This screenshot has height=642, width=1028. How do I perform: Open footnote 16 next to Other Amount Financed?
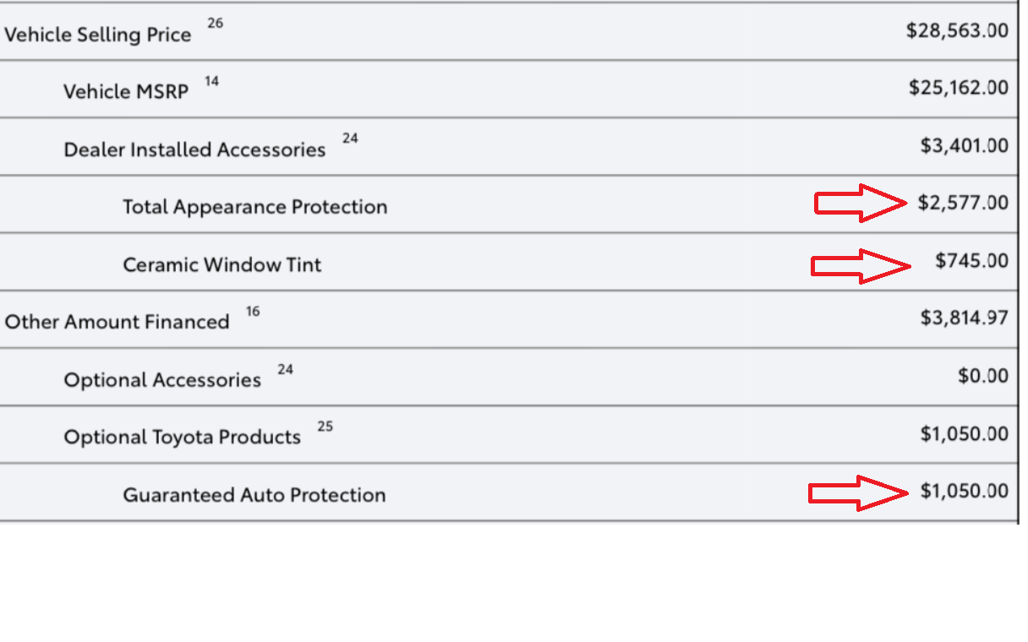(253, 312)
